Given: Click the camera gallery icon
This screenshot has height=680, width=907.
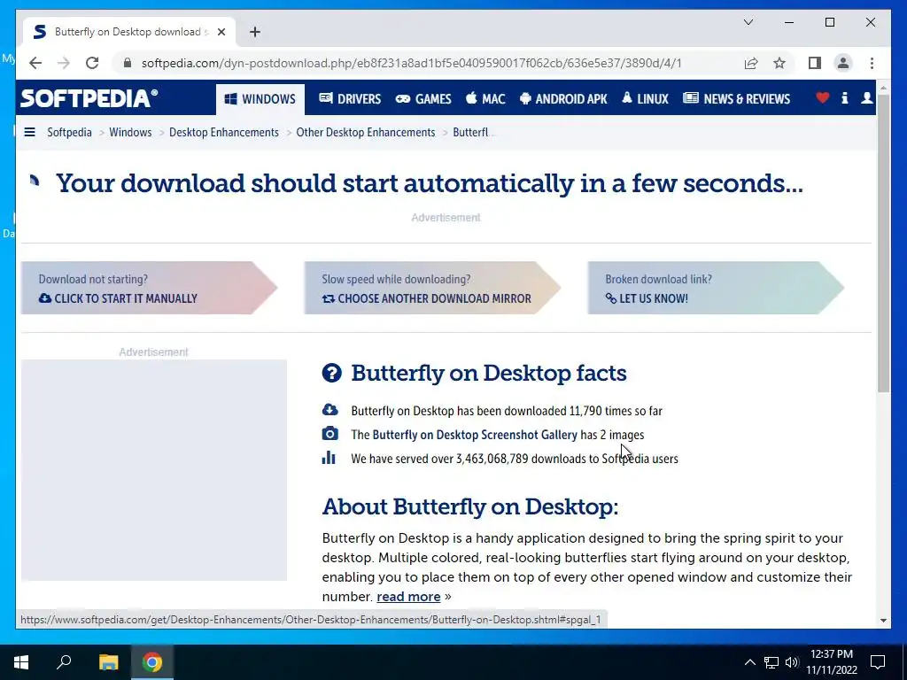Looking at the screenshot, I should point(329,434).
